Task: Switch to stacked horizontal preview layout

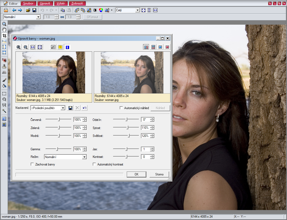Action: pyautogui.click(x=153, y=47)
